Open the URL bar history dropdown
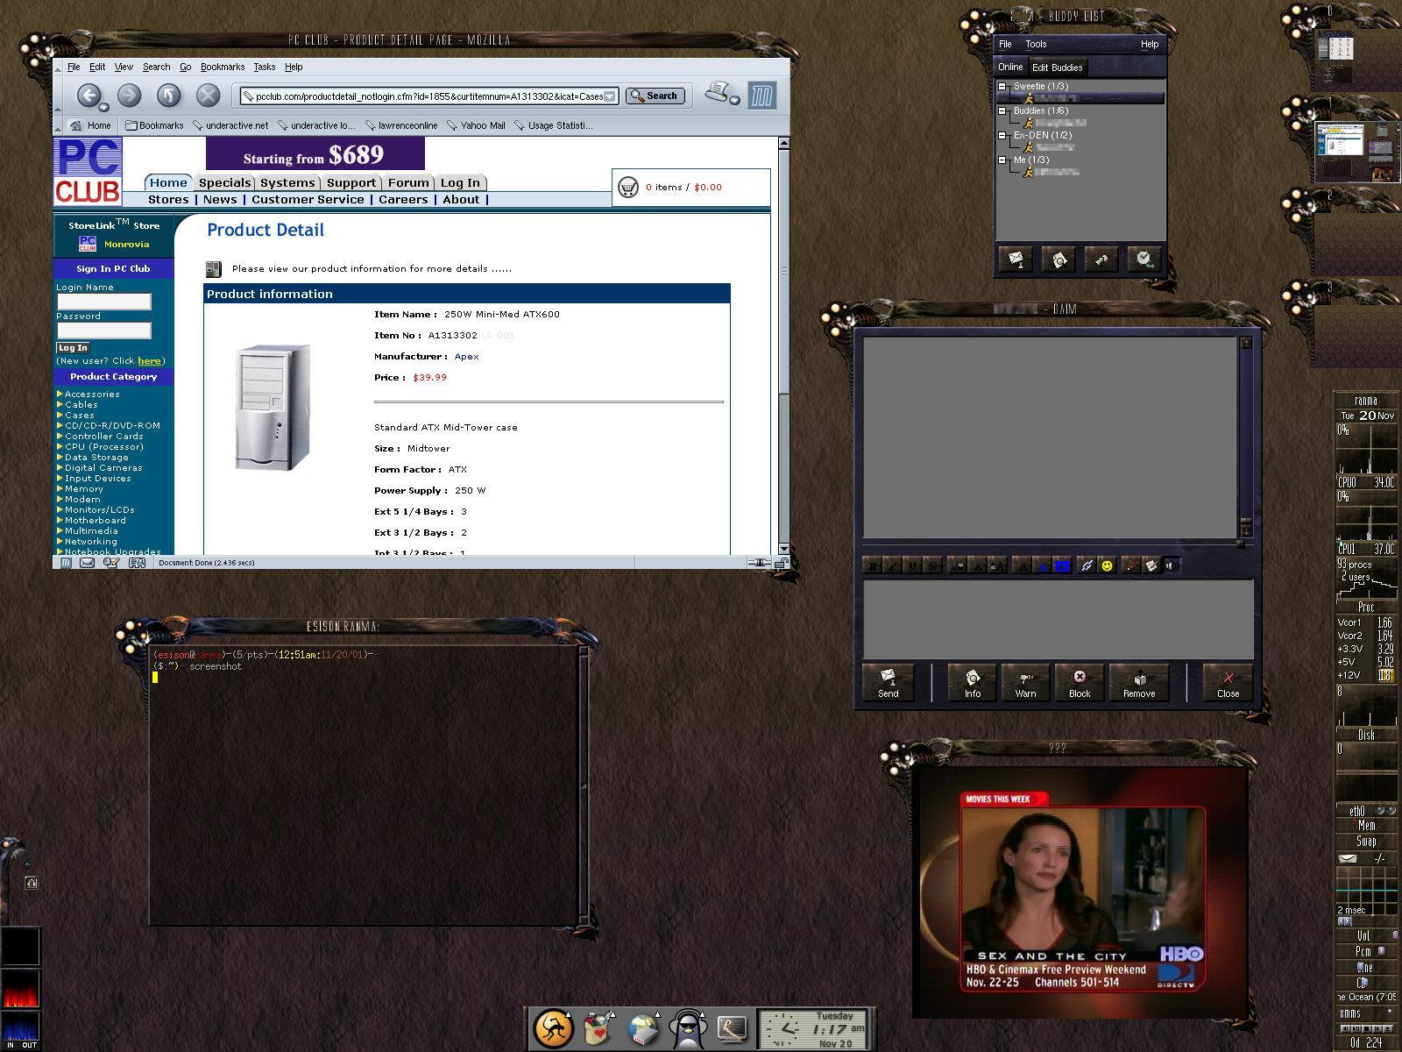The width and height of the screenshot is (1402, 1052). [611, 96]
